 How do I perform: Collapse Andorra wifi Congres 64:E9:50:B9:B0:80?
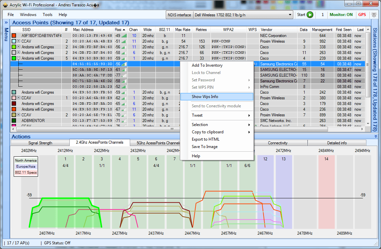pos(18,58)
